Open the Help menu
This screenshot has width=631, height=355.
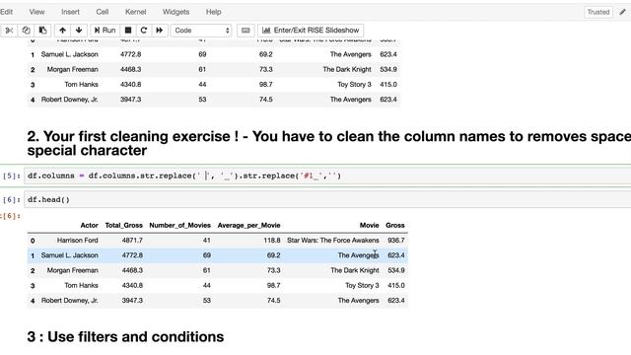(x=214, y=12)
